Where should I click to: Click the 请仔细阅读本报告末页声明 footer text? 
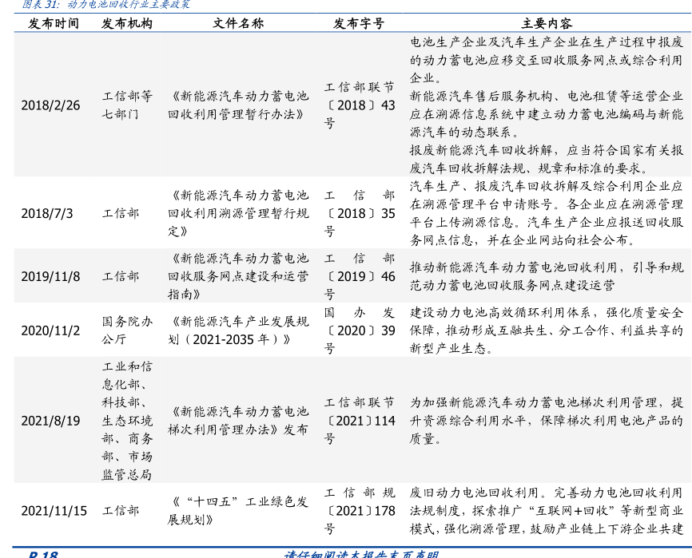tap(361, 553)
